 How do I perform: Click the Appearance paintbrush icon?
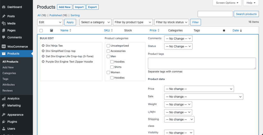(x=4, y=115)
